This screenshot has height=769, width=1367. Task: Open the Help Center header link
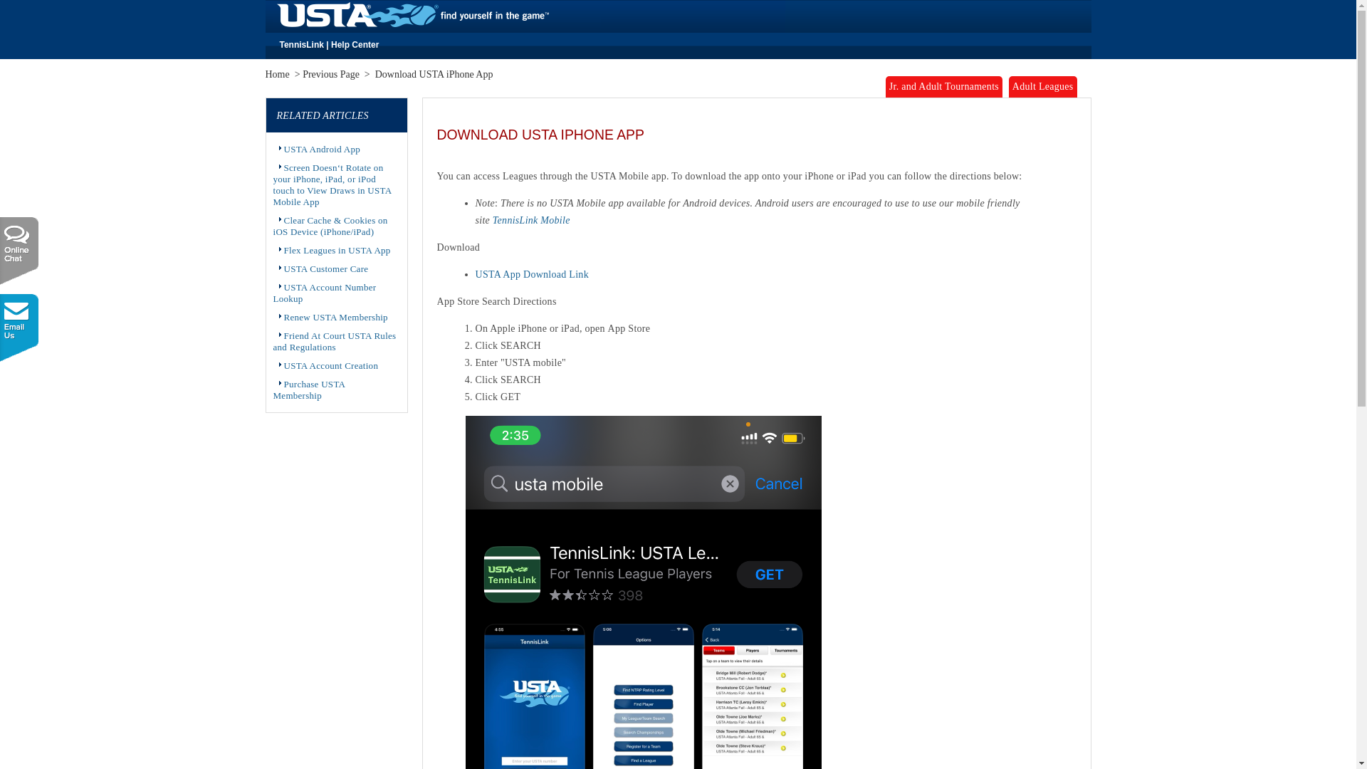tap(355, 45)
